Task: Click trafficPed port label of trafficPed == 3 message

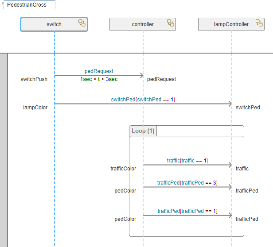Action: [x=247, y=191]
